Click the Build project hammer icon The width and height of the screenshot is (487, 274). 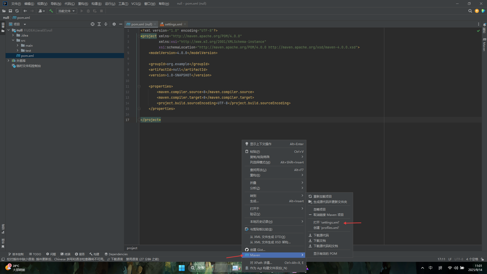pyautogui.click(x=51, y=11)
